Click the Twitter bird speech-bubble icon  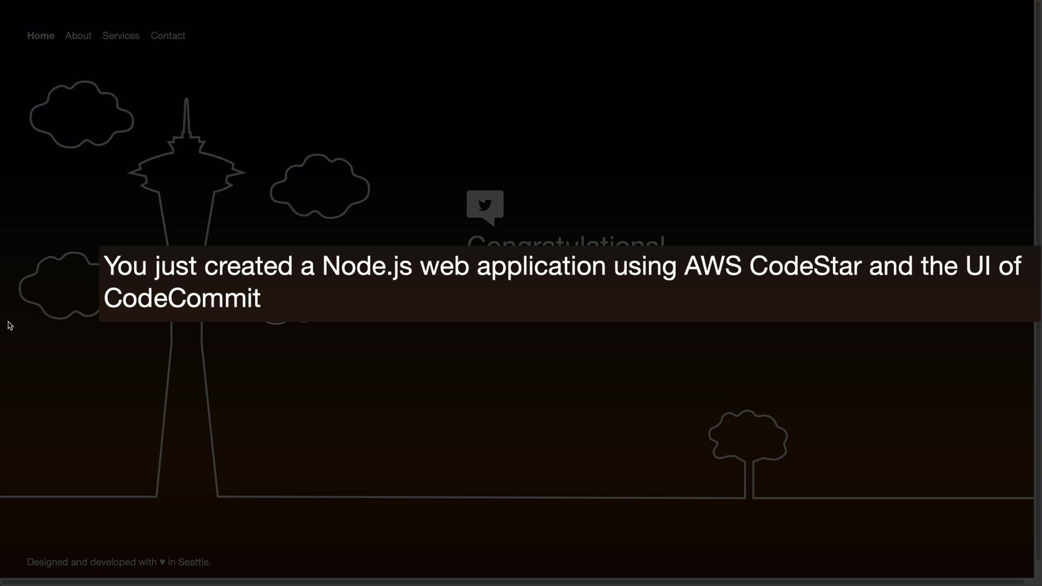click(485, 206)
